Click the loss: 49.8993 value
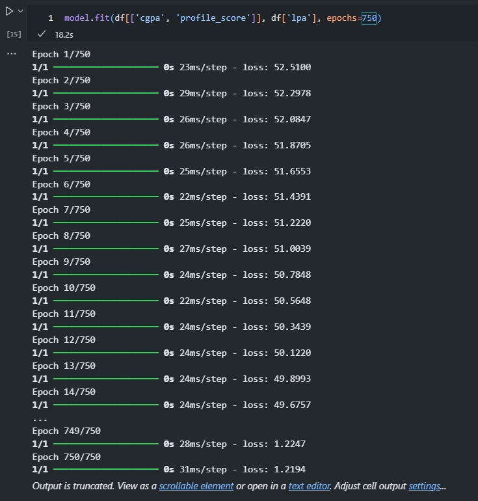The image size is (478, 501). click(x=277, y=379)
